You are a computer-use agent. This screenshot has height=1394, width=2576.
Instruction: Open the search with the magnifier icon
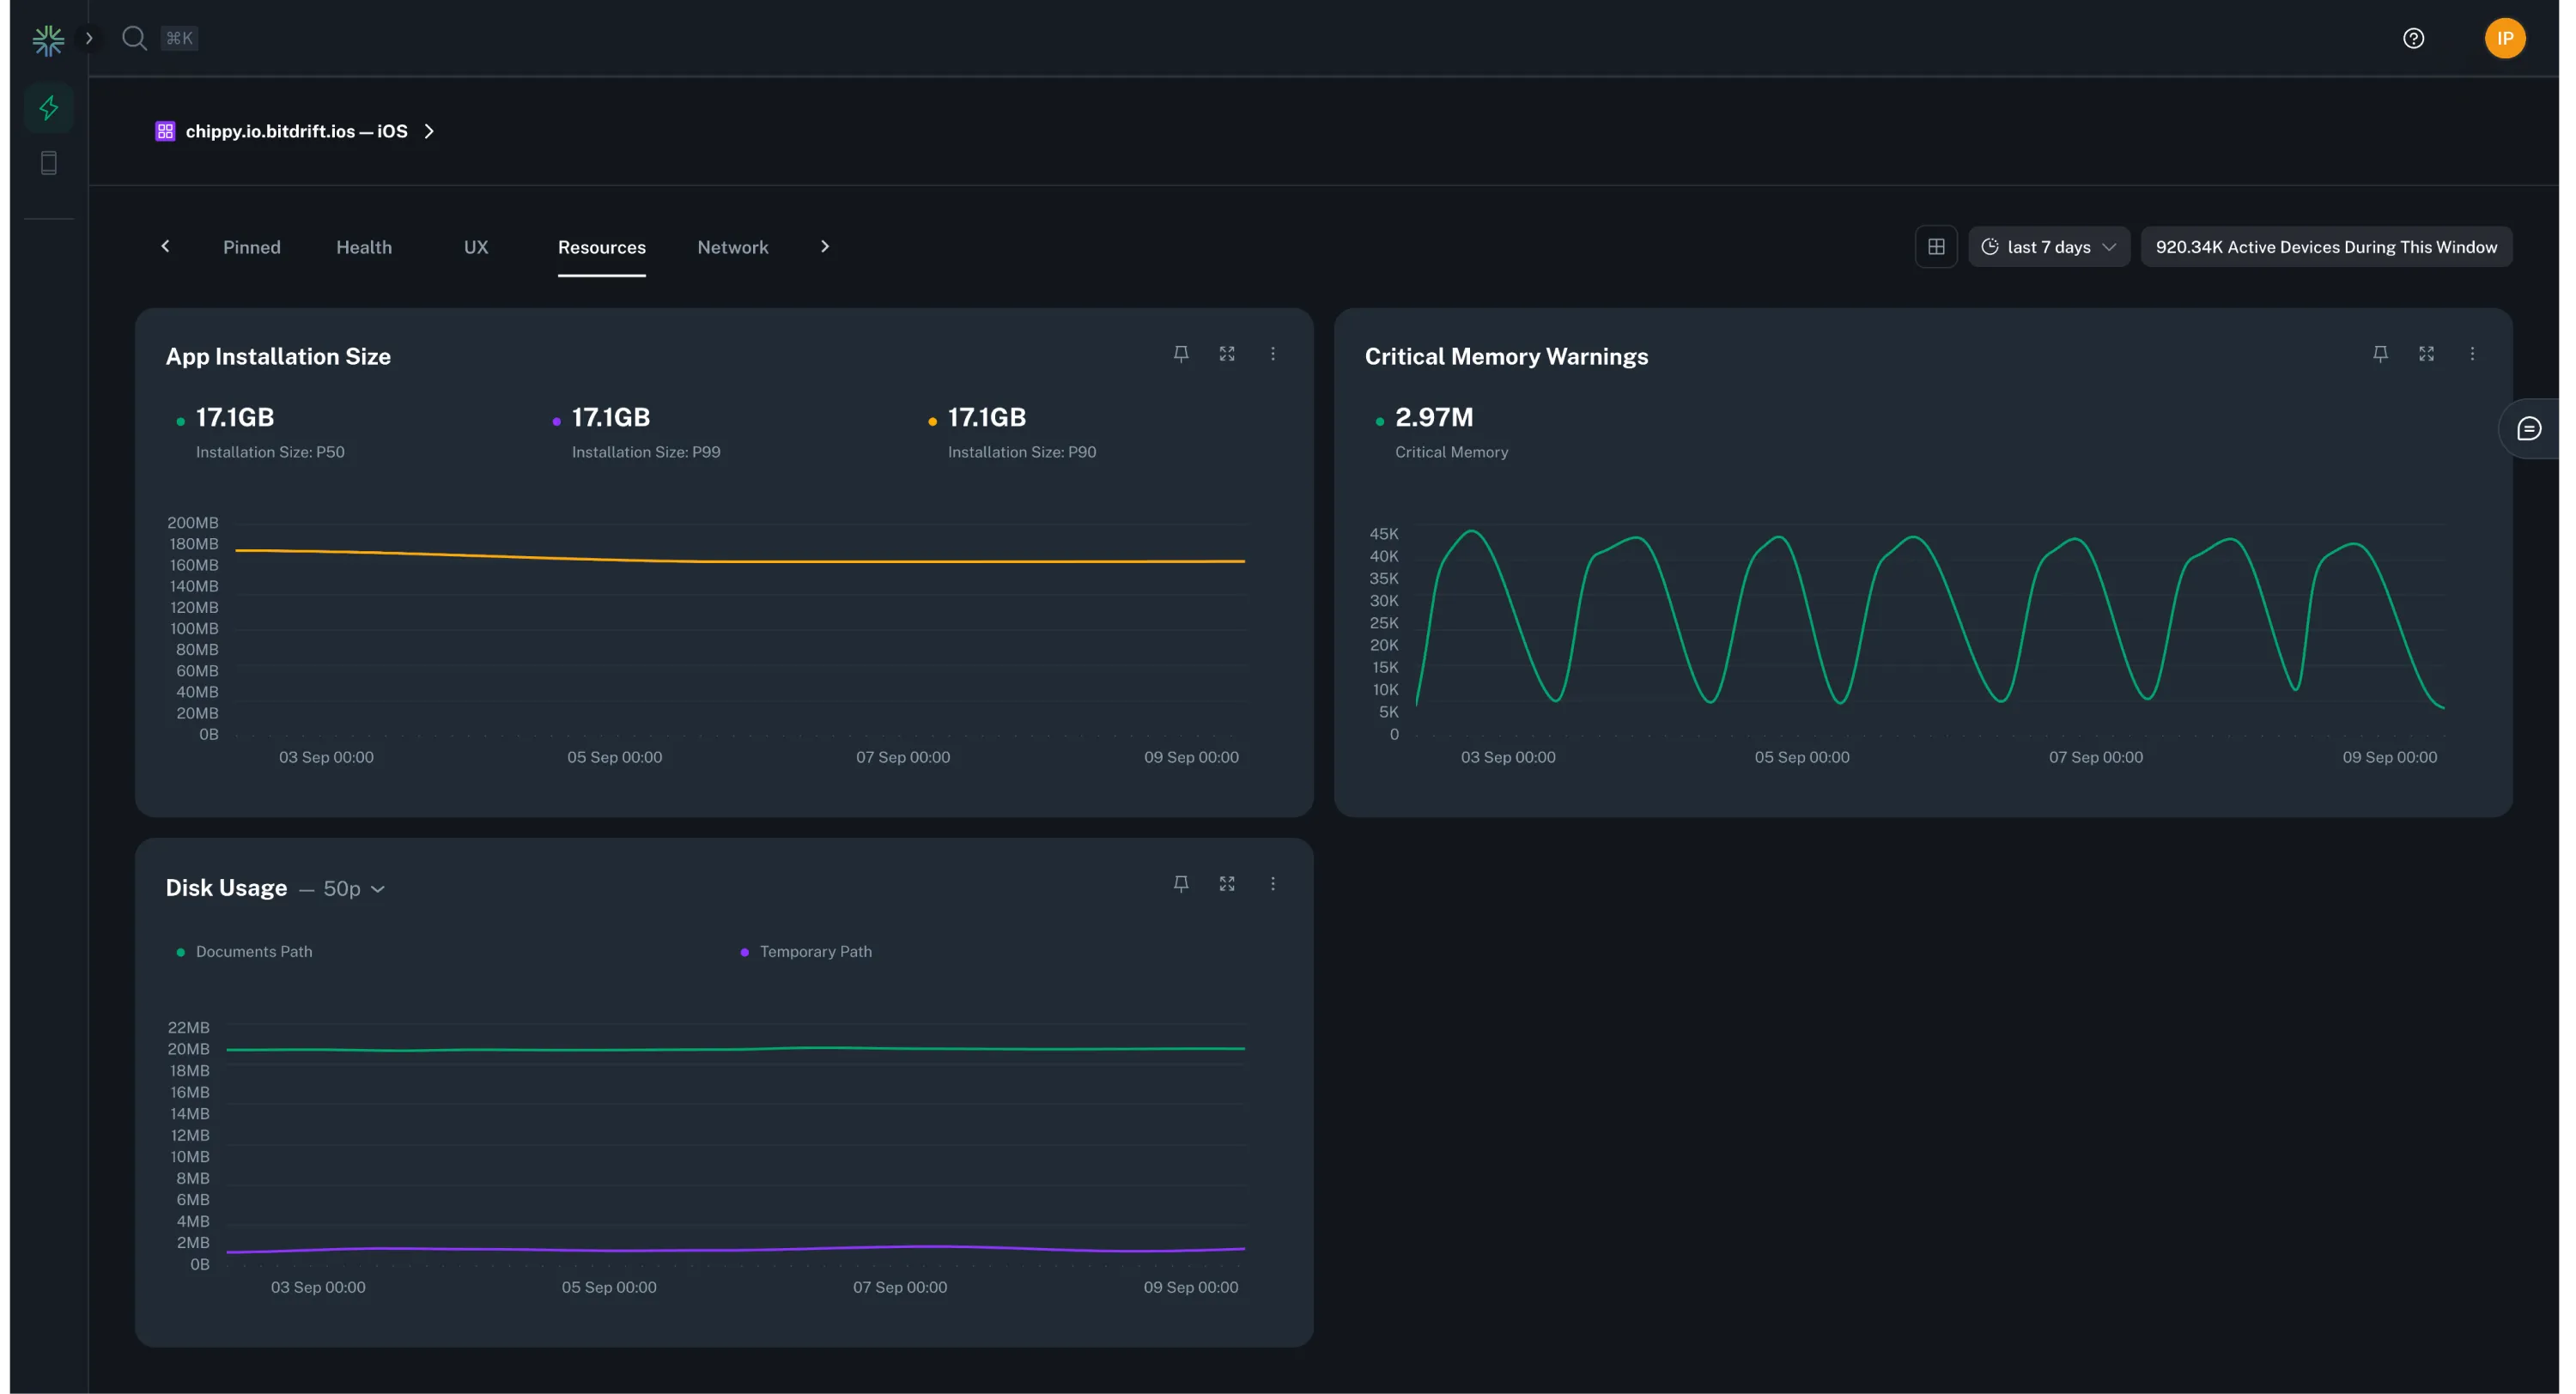134,38
